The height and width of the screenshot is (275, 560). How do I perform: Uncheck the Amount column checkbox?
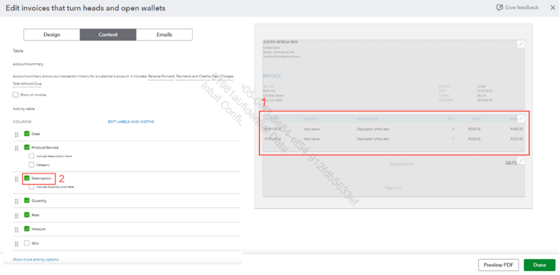point(26,229)
